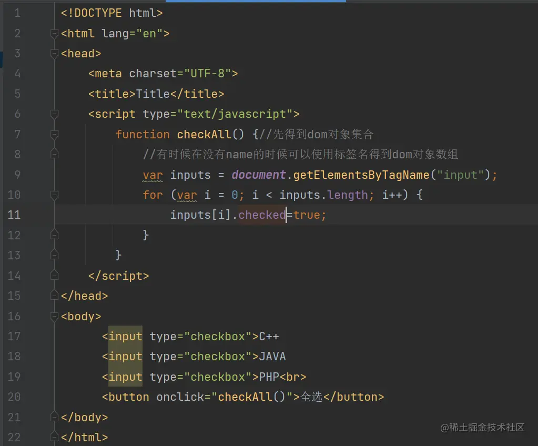Click the closing head fold marker on line 15
This screenshot has width=538, height=446.
pos(54,296)
